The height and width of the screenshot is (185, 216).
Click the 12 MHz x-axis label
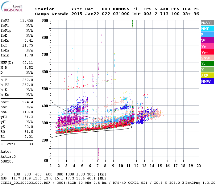[x=136, y=166]
